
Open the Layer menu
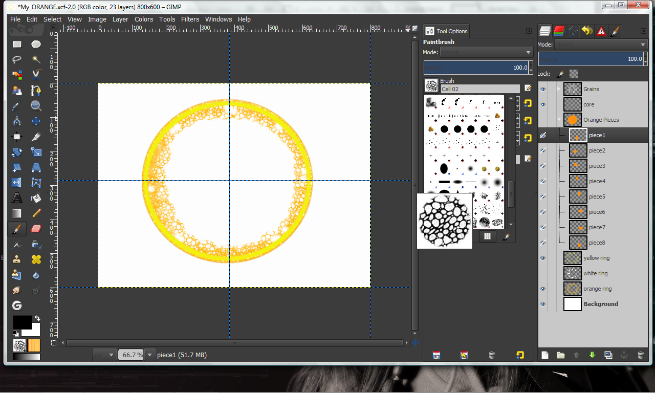pos(120,19)
